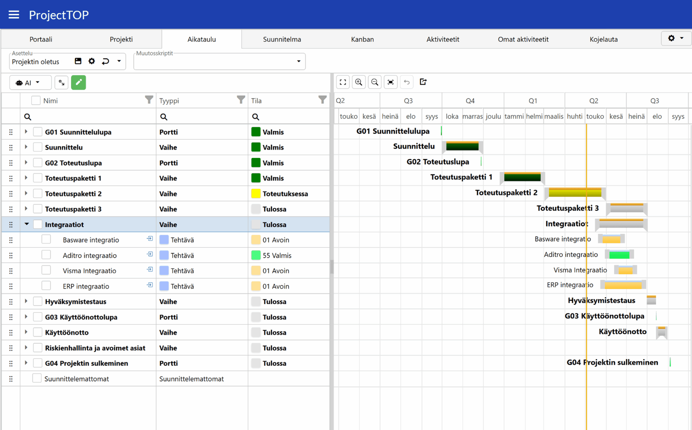Tick the Toteutuspaketti 2 checkbox

pos(38,193)
